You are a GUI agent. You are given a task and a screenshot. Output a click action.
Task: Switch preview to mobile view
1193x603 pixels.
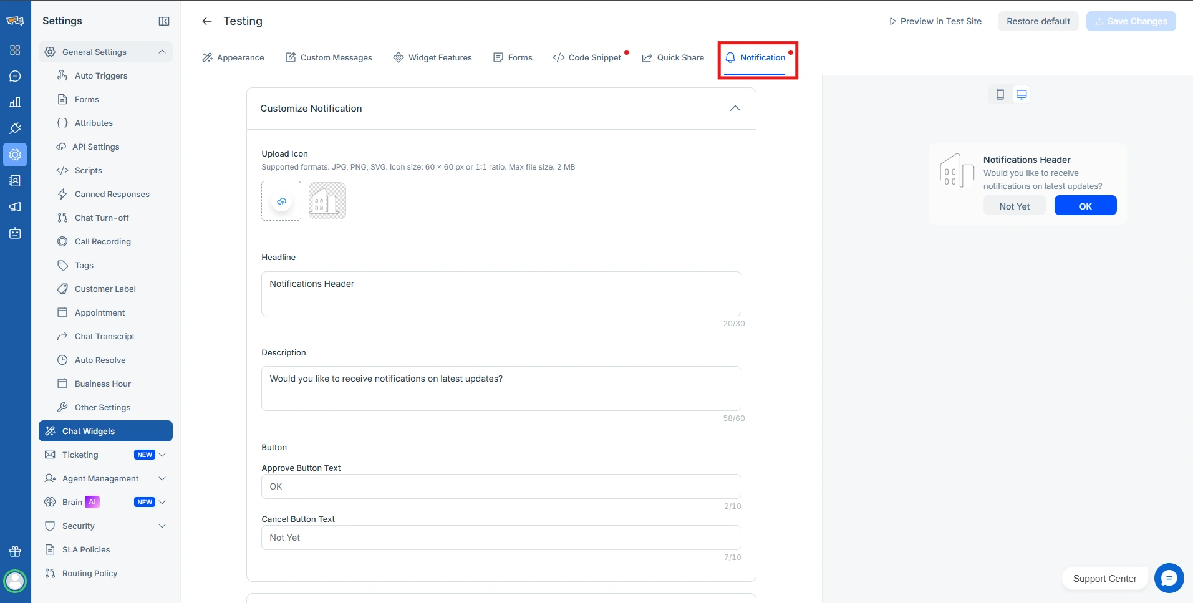coord(1000,94)
